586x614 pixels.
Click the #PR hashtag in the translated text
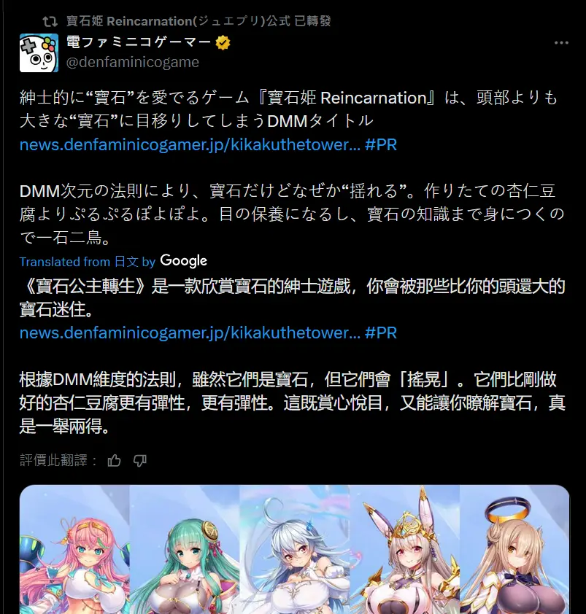click(381, 333)
